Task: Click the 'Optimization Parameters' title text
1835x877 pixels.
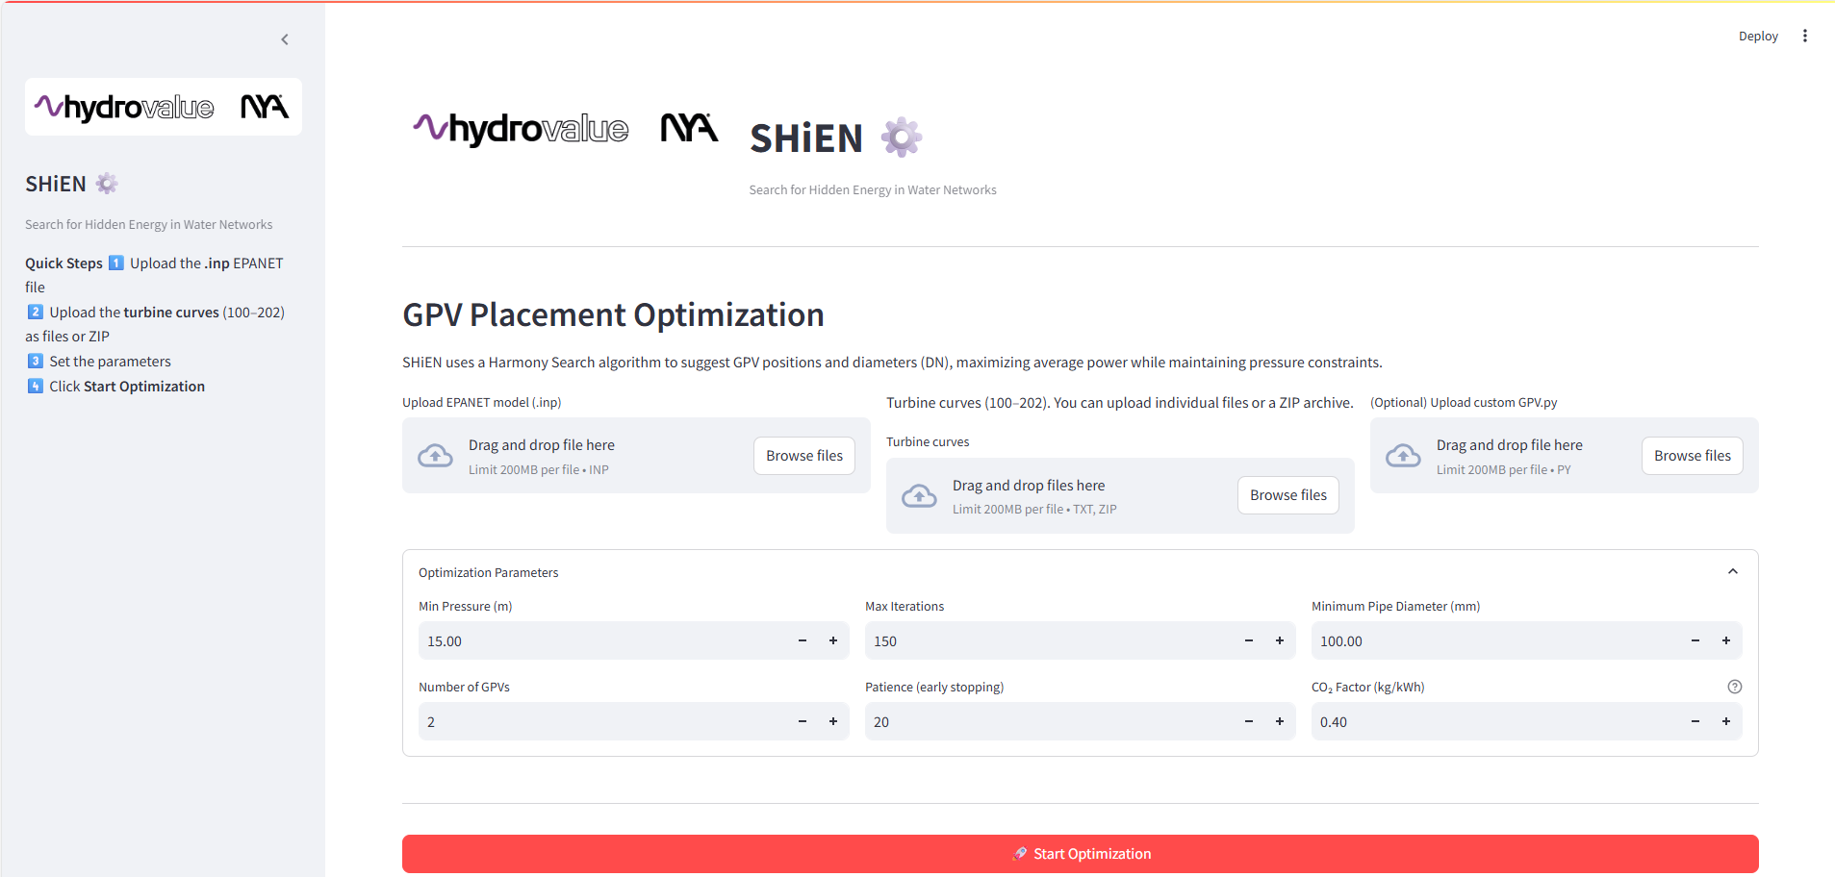Action: coord(488,572)
